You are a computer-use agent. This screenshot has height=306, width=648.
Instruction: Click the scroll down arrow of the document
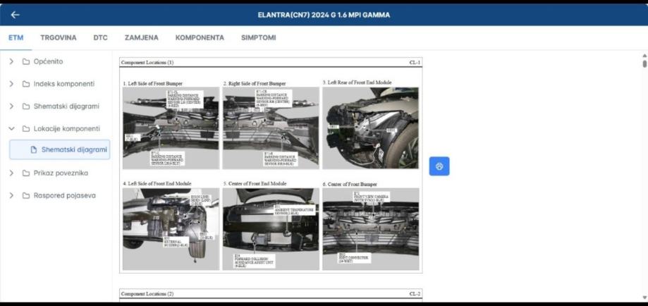[x=644, y=298]
